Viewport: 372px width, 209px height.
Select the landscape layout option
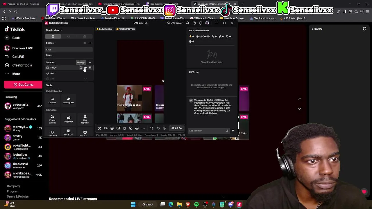point(69,37)
